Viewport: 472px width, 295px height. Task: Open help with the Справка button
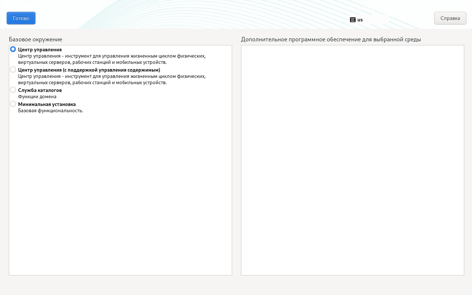click(450, 18)
